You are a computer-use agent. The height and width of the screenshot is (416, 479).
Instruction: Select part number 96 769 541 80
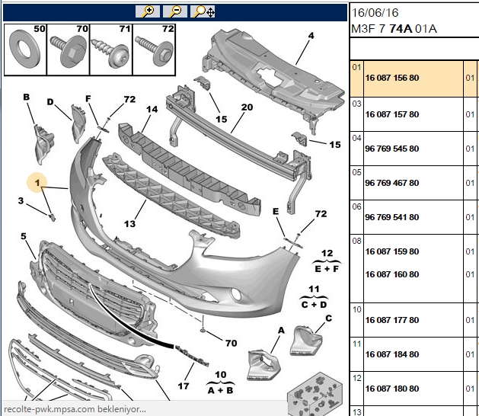click(x=392, y=217)
